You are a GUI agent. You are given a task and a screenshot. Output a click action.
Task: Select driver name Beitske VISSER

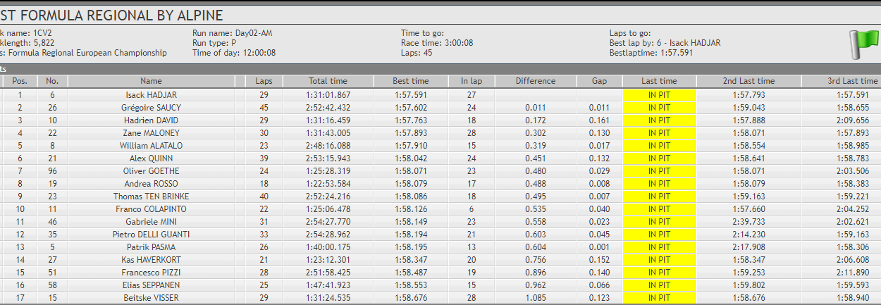pyautogui.click(x=151, y=298)
